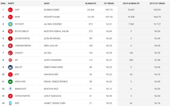Select the DSP blue logo icon
Viewport: 170px width, 106px height.
10,103
